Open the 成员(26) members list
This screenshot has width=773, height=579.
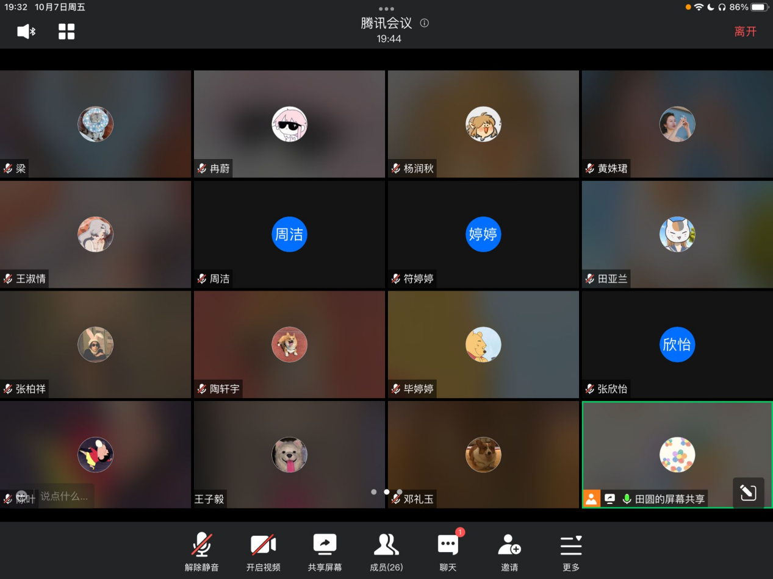386,550
